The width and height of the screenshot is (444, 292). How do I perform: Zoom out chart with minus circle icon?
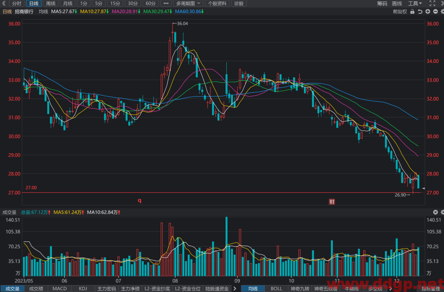tap(435, 12)
